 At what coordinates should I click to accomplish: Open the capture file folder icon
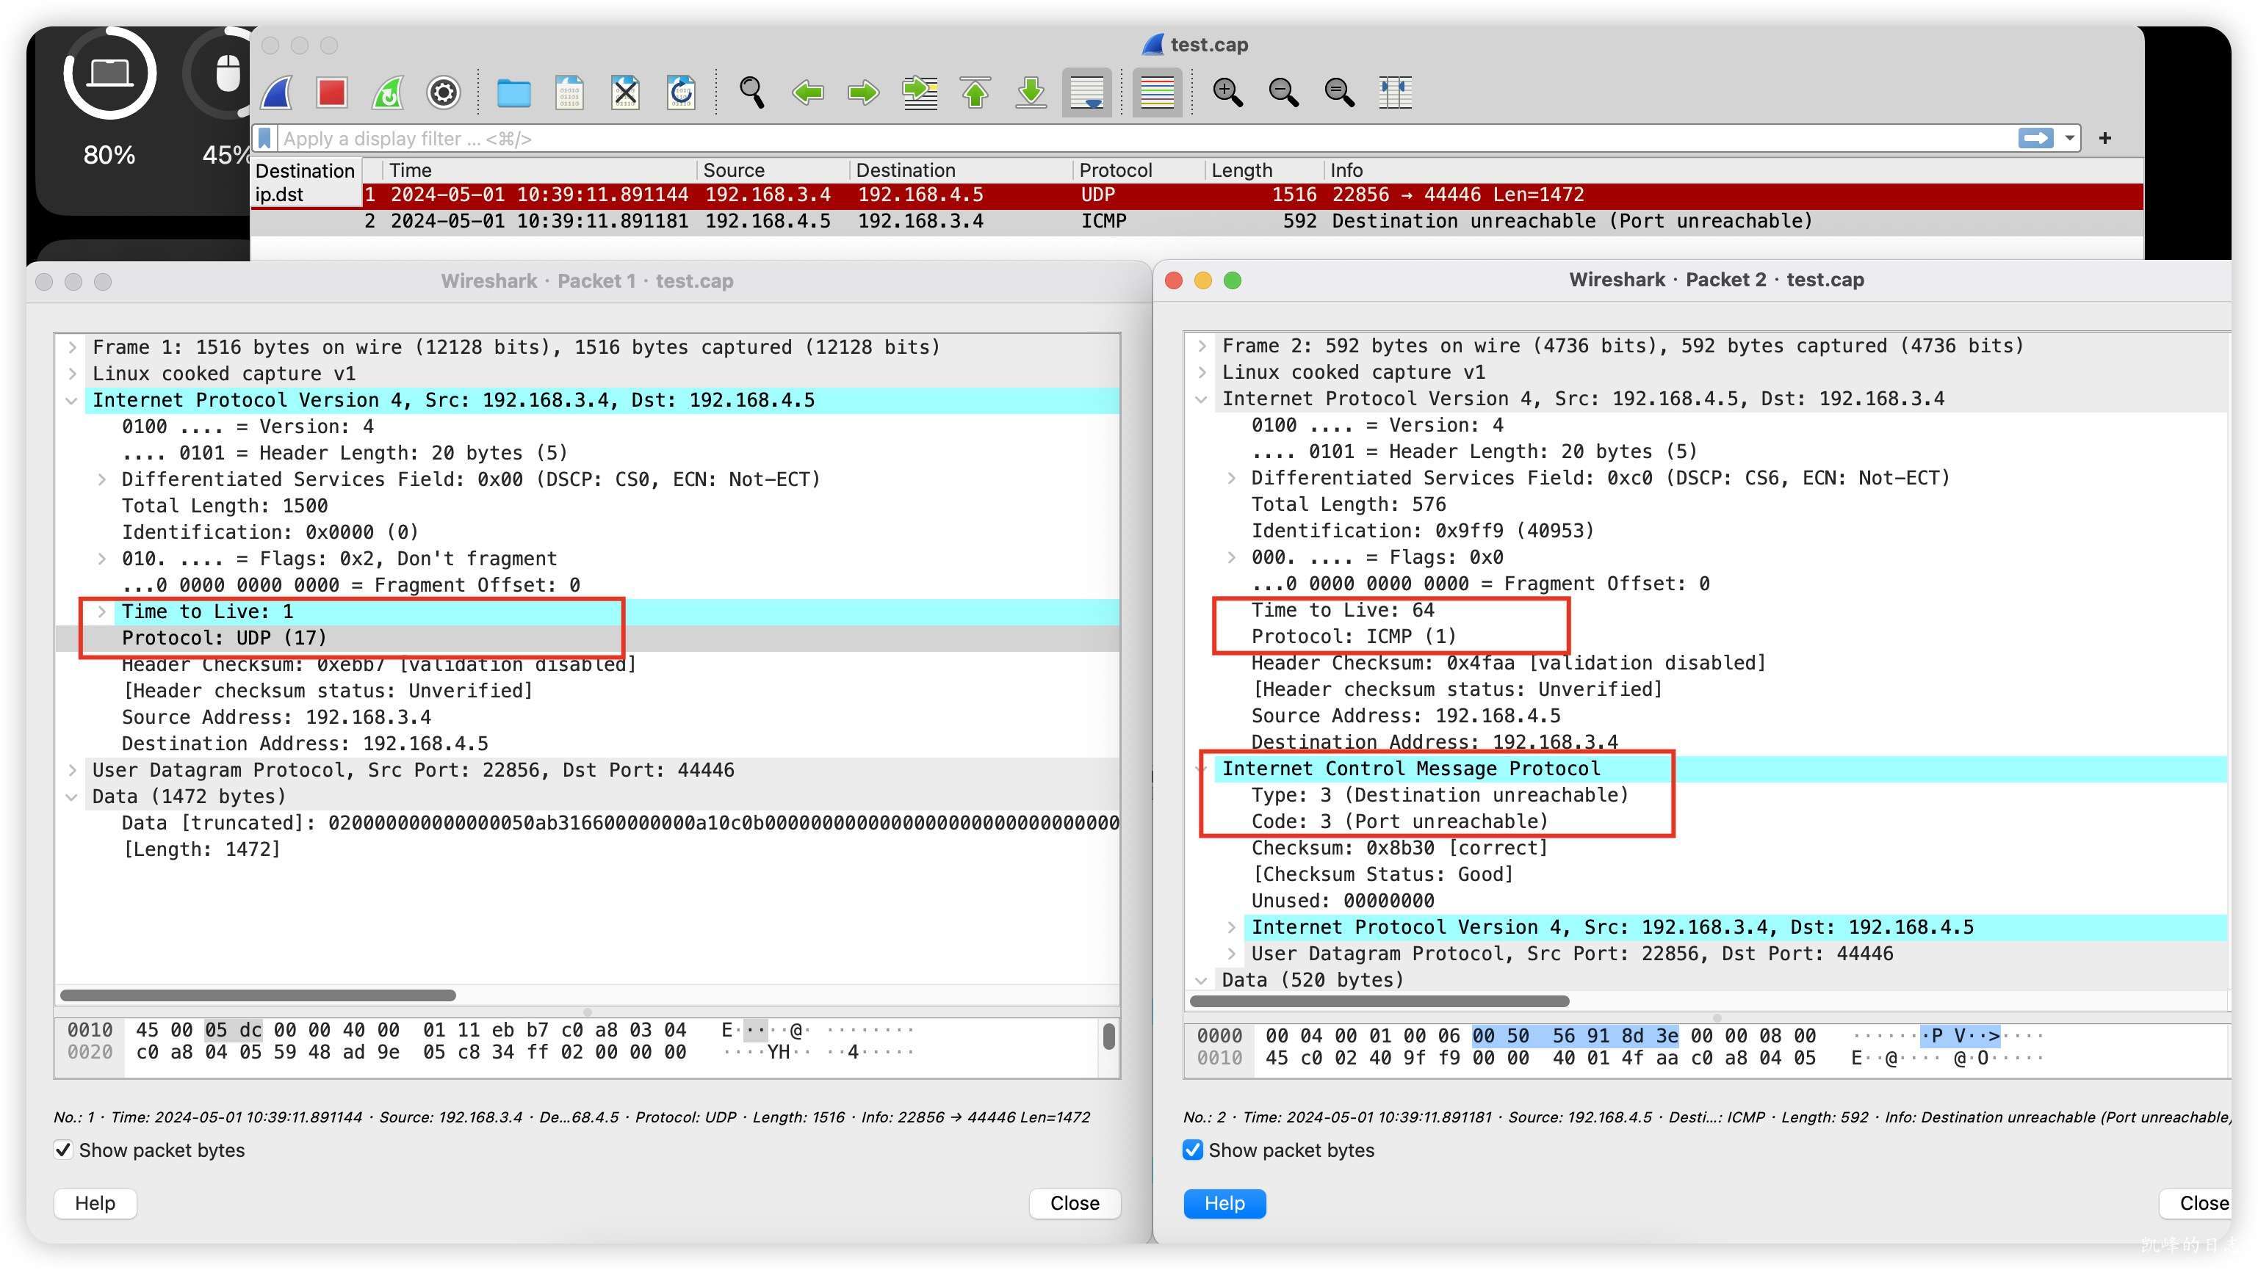[x=513, y=92]
